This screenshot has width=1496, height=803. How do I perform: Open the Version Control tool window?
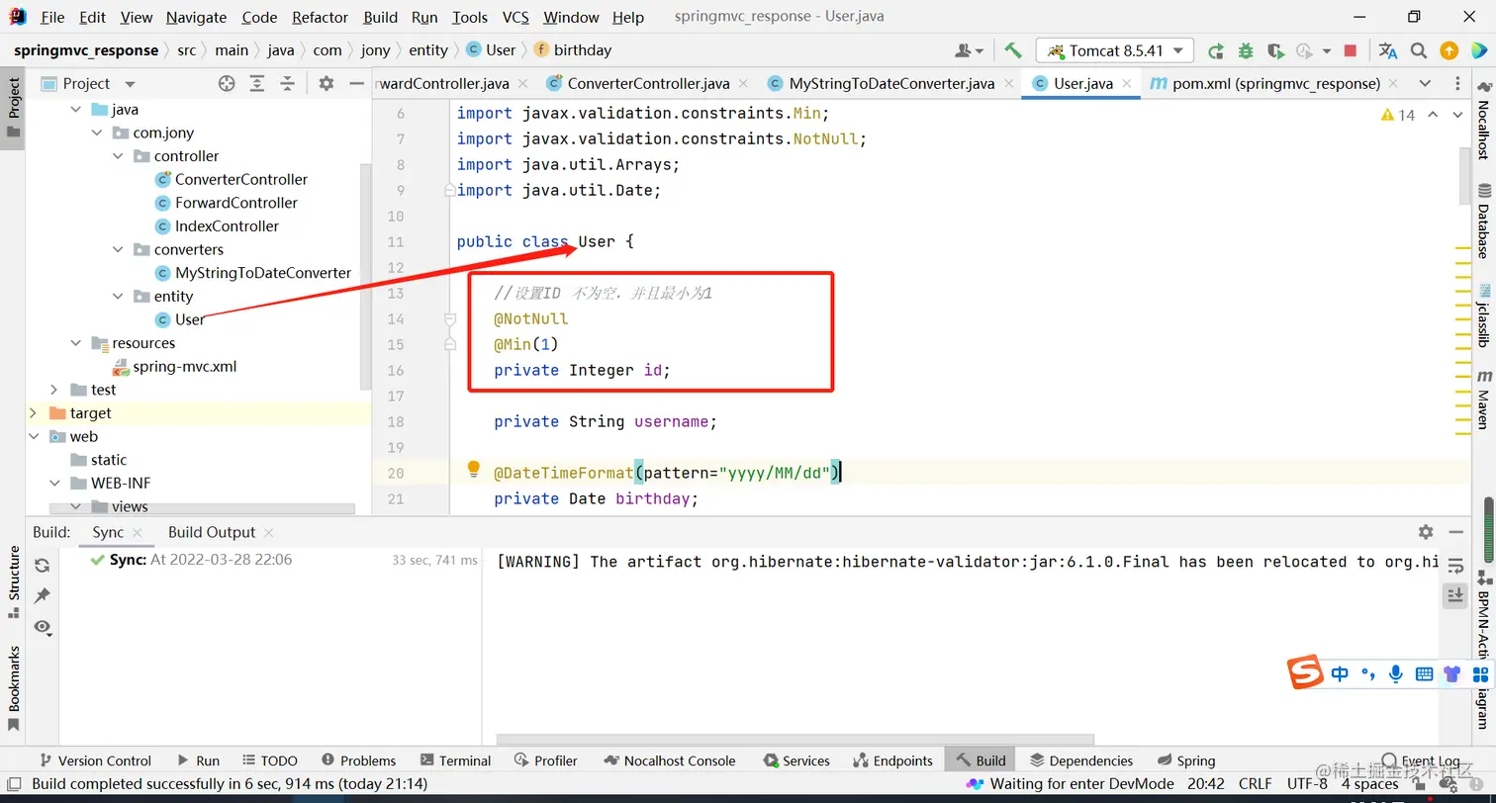click(x=95, y=760)
